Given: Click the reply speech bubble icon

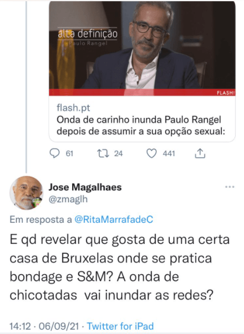Looking at the screenshot, I should (x=54, y=153).
